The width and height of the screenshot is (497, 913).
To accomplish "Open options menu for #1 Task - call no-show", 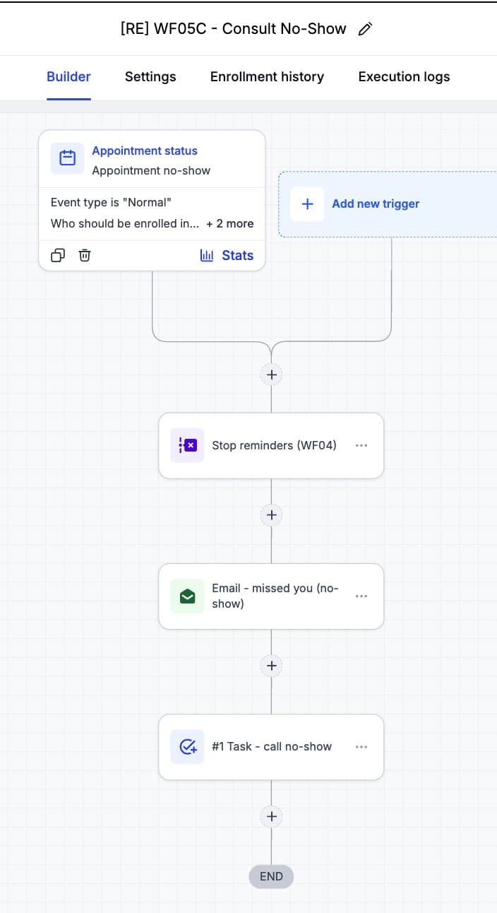I will pos(361,746).
